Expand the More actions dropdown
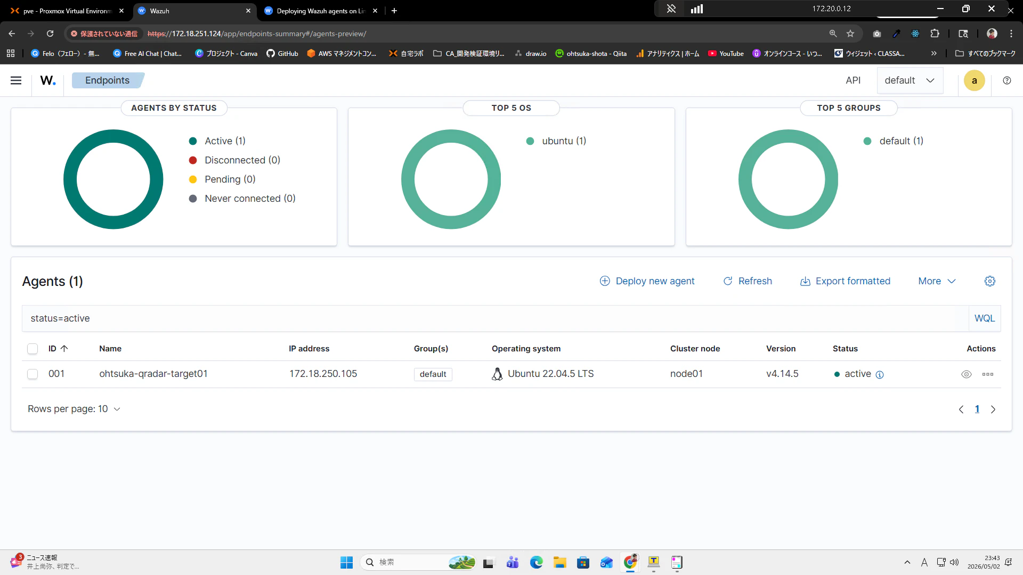 (x=937, y=281)
